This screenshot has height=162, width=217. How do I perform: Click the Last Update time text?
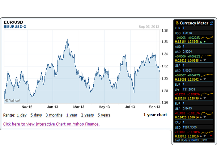191,140
